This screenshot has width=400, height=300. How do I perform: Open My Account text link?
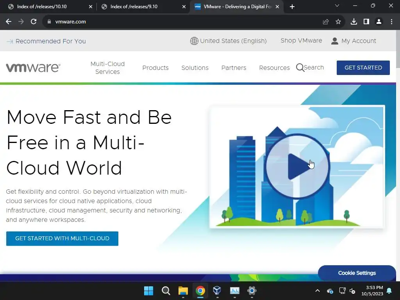pos(359,41)
